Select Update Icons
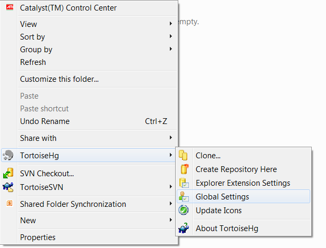The image size is (326, 248). (x=243, y=211)
